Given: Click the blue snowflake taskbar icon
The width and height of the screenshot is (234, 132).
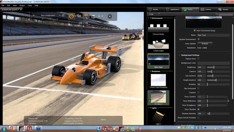Looking at the screenshot, I should coord(38,128).
